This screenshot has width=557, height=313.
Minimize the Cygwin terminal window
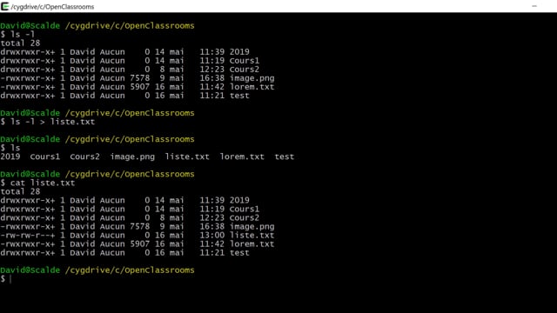534,6
